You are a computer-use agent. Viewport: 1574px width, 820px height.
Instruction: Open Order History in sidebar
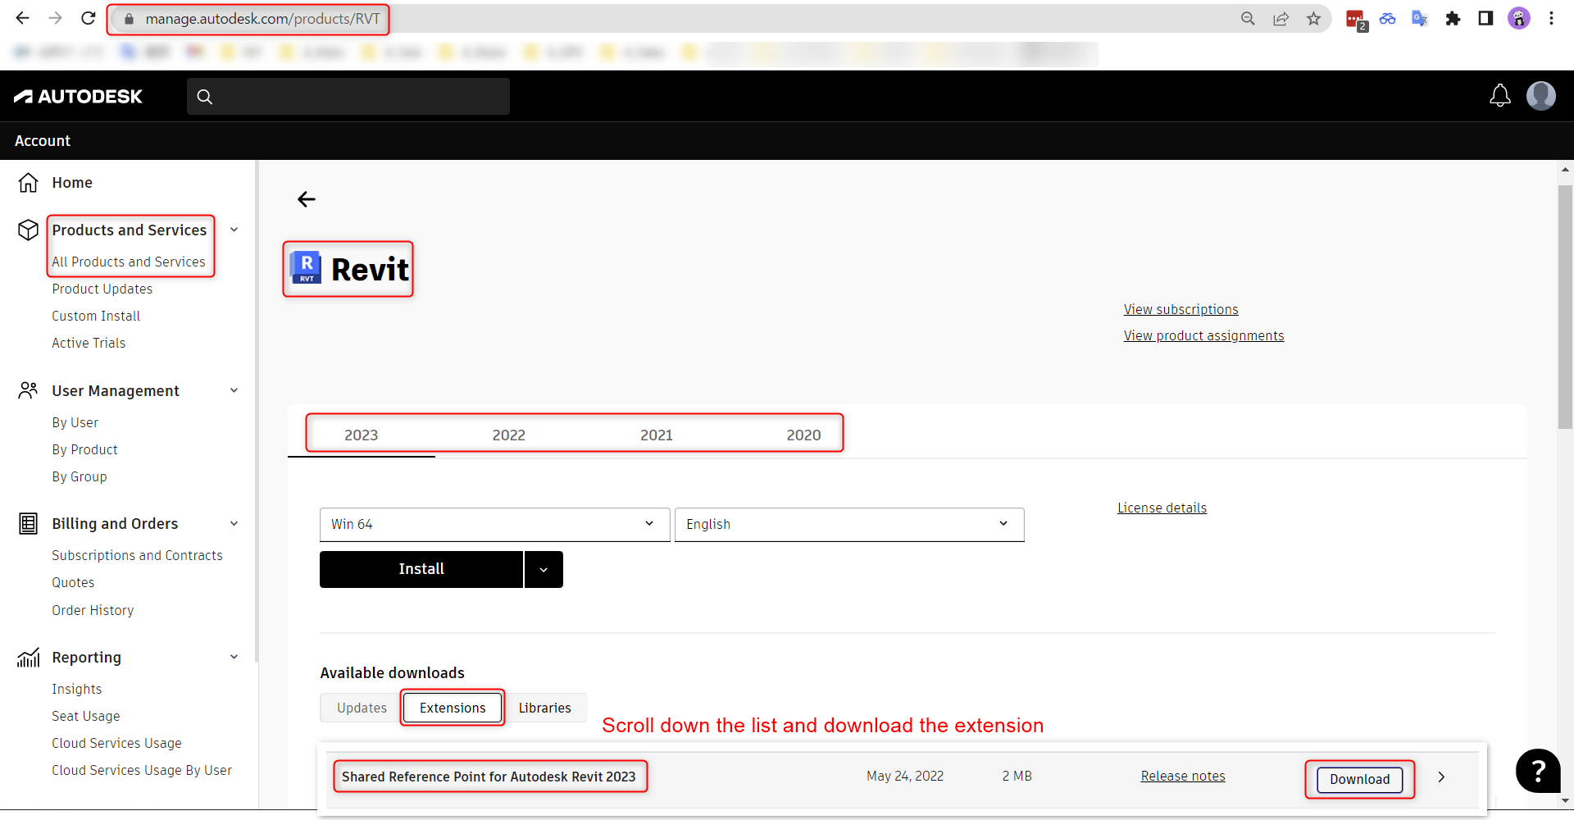click(93, 610)
